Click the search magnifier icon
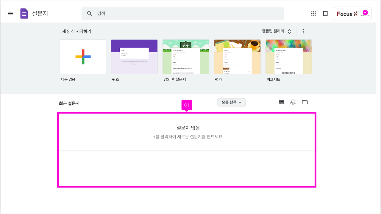The height and width of the screenshot is (214, 381). (89, 13)
